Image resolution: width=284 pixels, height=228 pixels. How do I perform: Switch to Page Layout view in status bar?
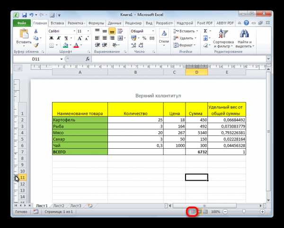tap(200, 211)
